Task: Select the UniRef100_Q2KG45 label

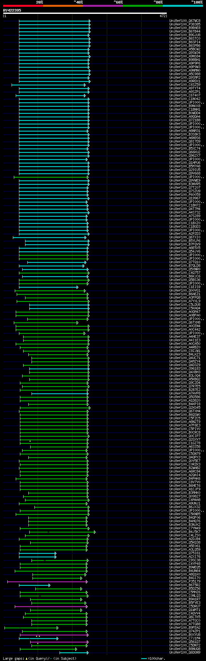Action: point(185,408)
